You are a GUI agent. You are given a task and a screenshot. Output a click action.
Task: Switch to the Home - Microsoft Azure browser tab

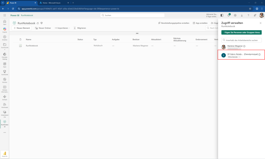tap(52, 3)
